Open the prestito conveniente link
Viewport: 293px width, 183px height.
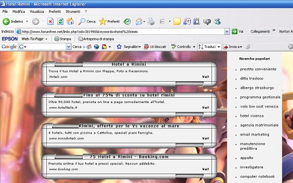coord(258,69)
